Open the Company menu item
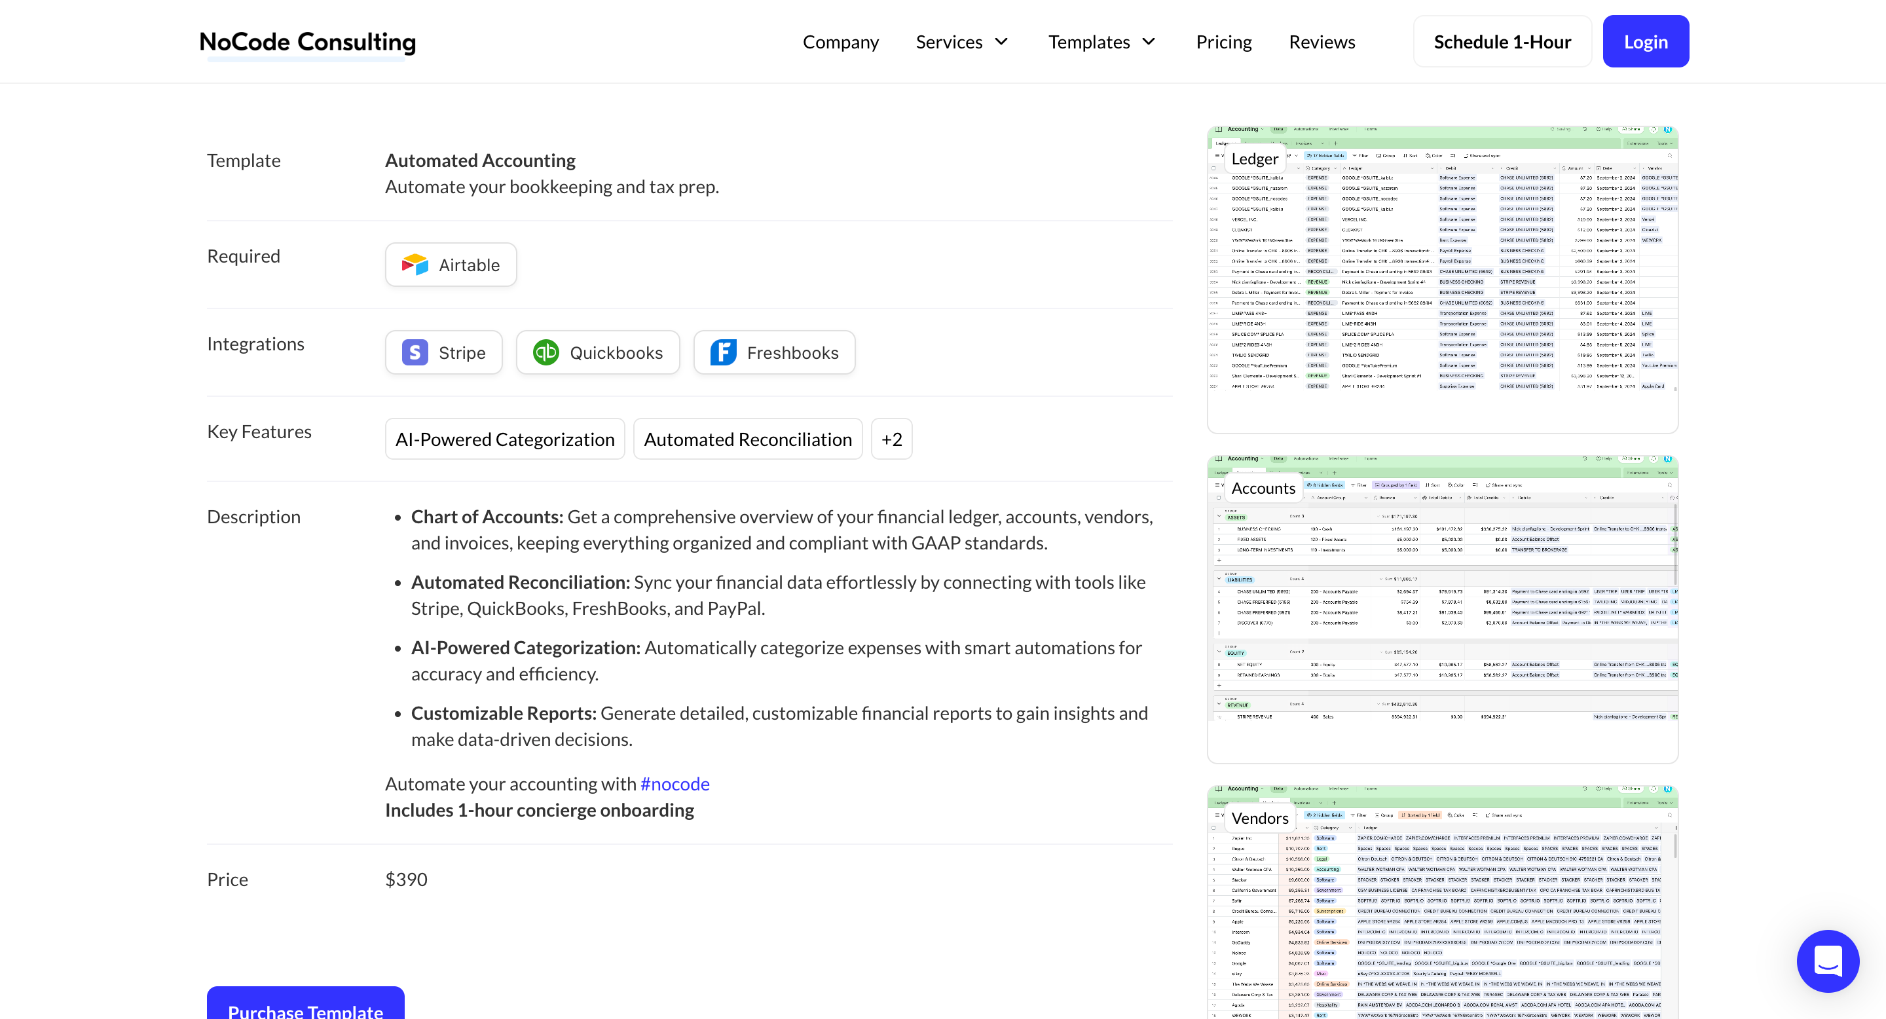 click(x=840, y=43)
